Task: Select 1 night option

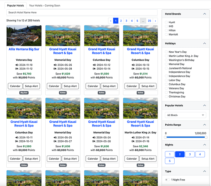Action: (x=170, y=154)
